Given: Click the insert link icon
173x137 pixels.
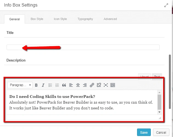Looking at the screenshot, I should coord(92,85).
